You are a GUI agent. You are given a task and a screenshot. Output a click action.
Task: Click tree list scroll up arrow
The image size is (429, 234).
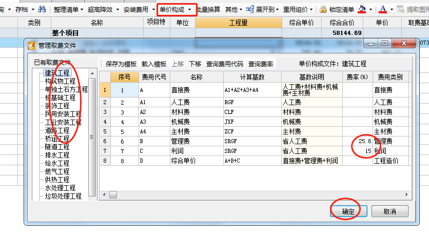pyautogui.click(x=92, y=73)
